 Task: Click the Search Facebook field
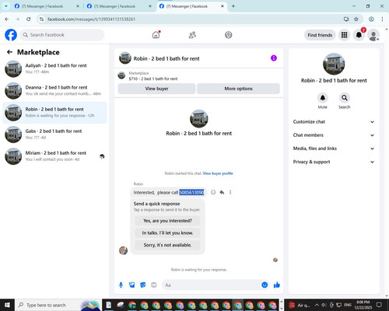click(x=62, y=35)
